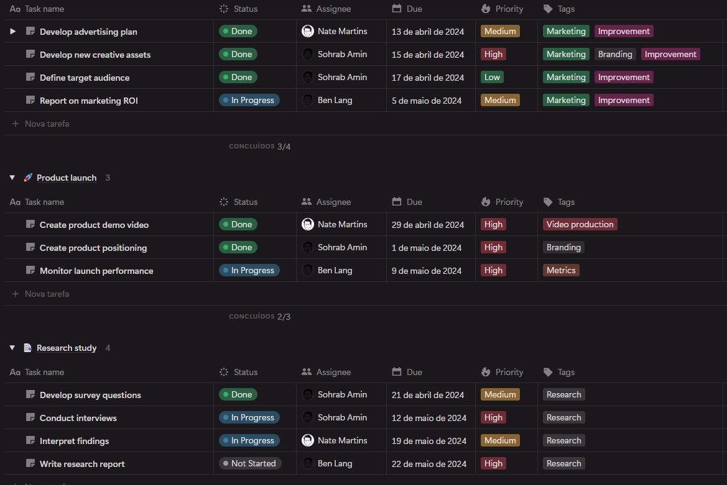Click the rocket icon beside Product launch
Viewport: 727px width, 485px height.
(x=28, y=178)
